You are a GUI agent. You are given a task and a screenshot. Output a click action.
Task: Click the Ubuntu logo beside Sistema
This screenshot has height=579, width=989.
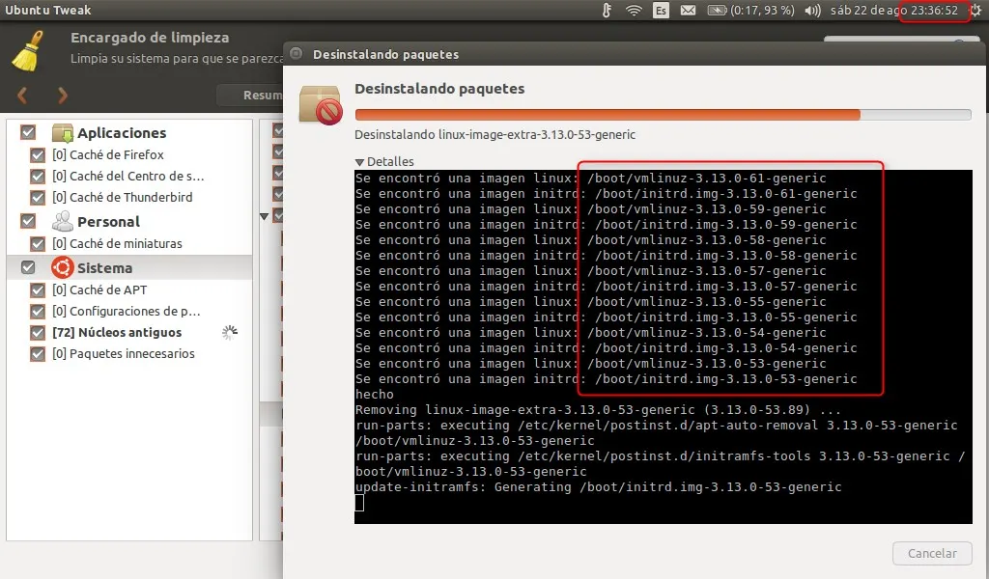click(x=63, y=267)
